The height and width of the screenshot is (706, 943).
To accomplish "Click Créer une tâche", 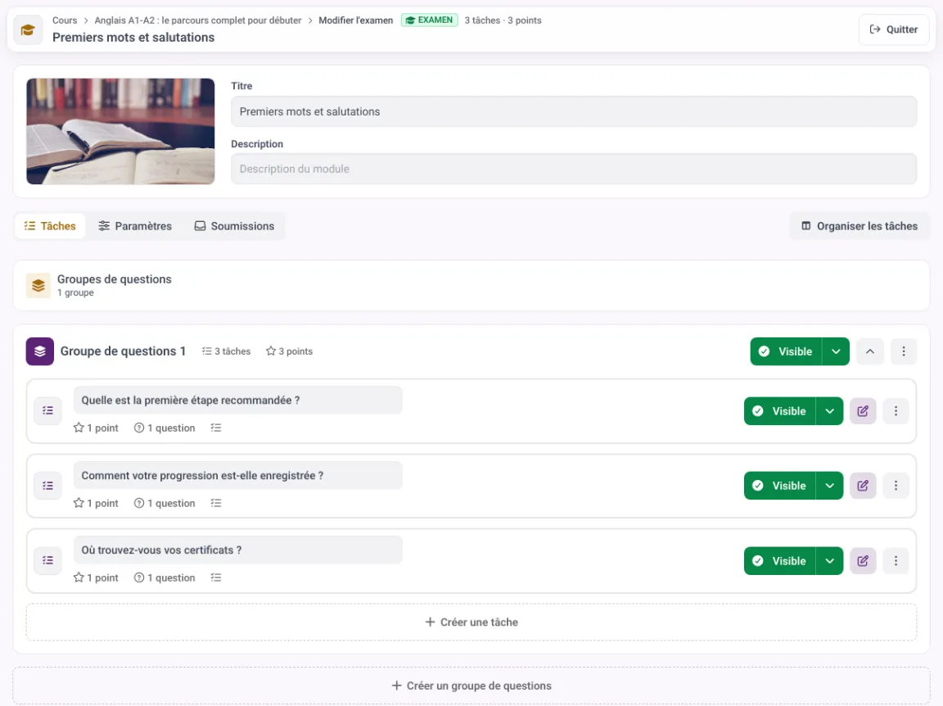I will point(471,622).
